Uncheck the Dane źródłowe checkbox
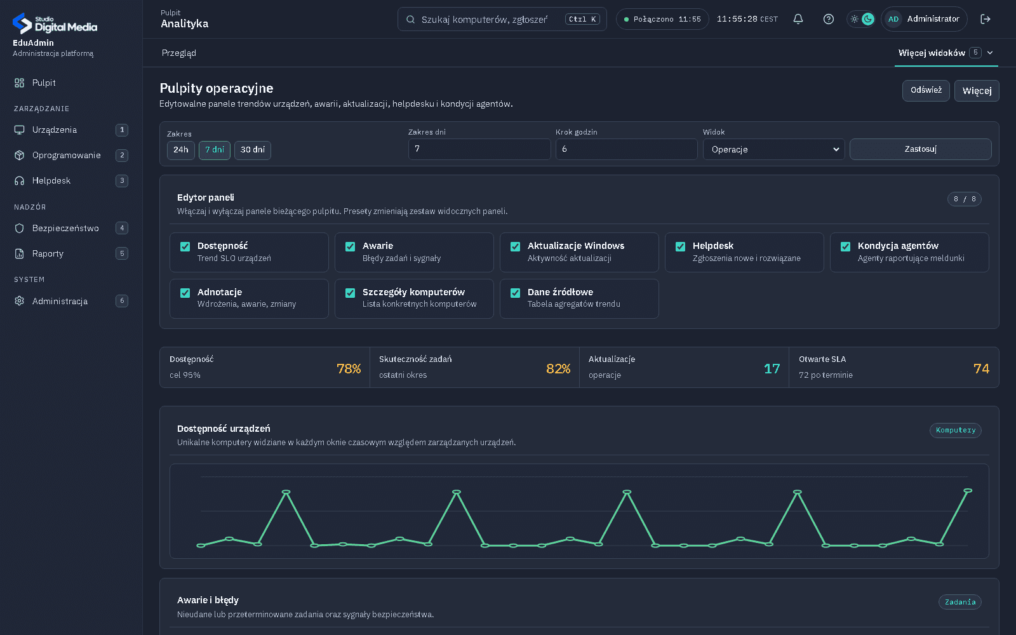This screenshot has width=1016, height=635. coord(516,293)
